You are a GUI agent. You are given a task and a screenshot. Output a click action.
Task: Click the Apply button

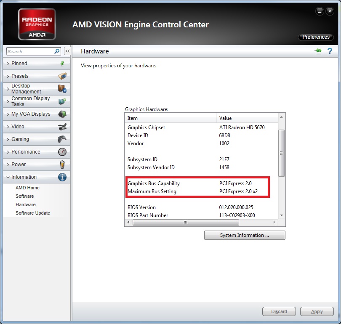317,311
